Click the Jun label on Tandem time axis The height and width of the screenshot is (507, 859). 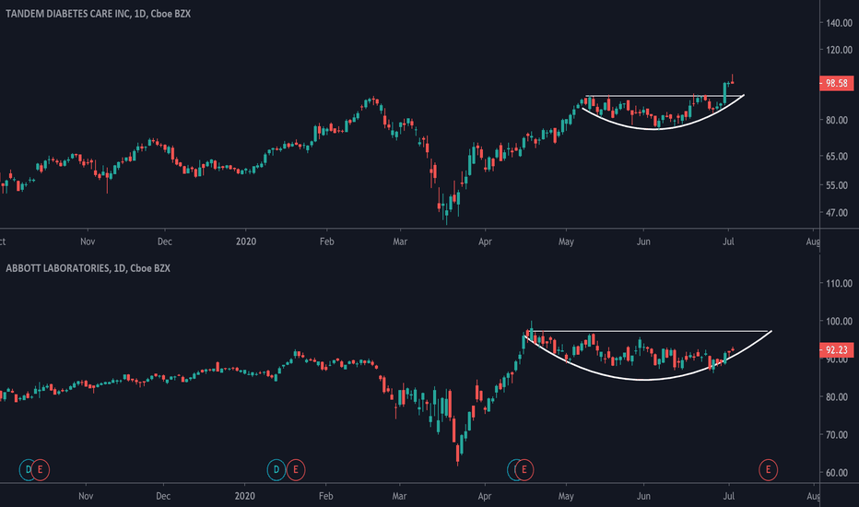(x=643, y=242)
